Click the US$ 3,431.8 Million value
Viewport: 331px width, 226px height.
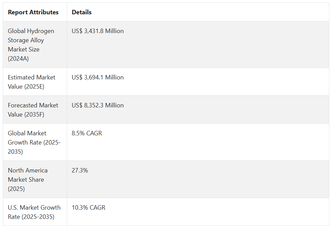98,31
